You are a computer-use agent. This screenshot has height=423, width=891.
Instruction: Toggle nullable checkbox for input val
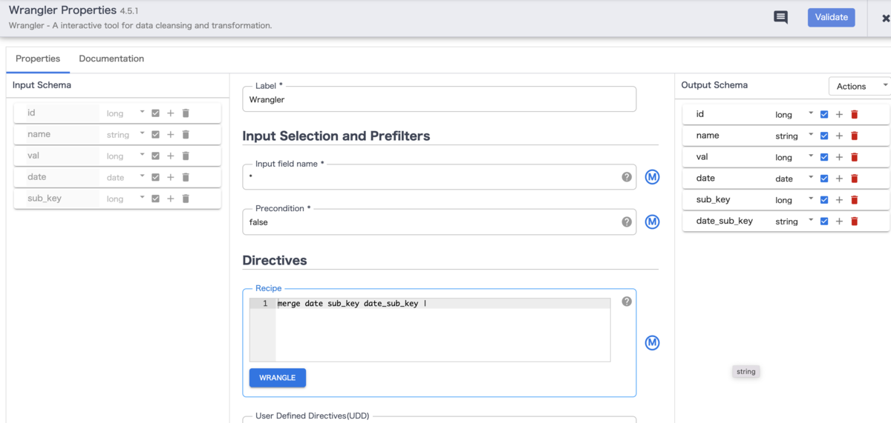coord(155,156)
